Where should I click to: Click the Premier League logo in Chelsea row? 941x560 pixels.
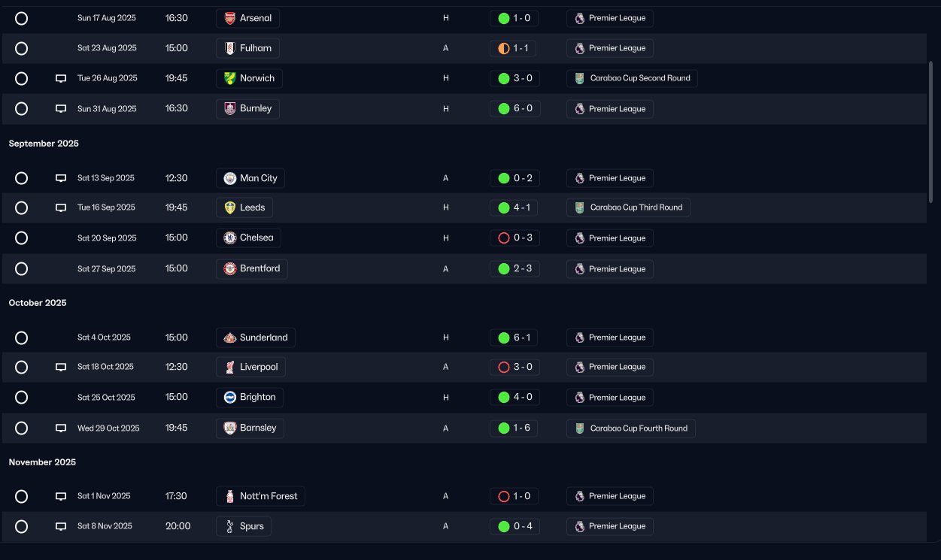pyautogui.click(x=579, y=238)
